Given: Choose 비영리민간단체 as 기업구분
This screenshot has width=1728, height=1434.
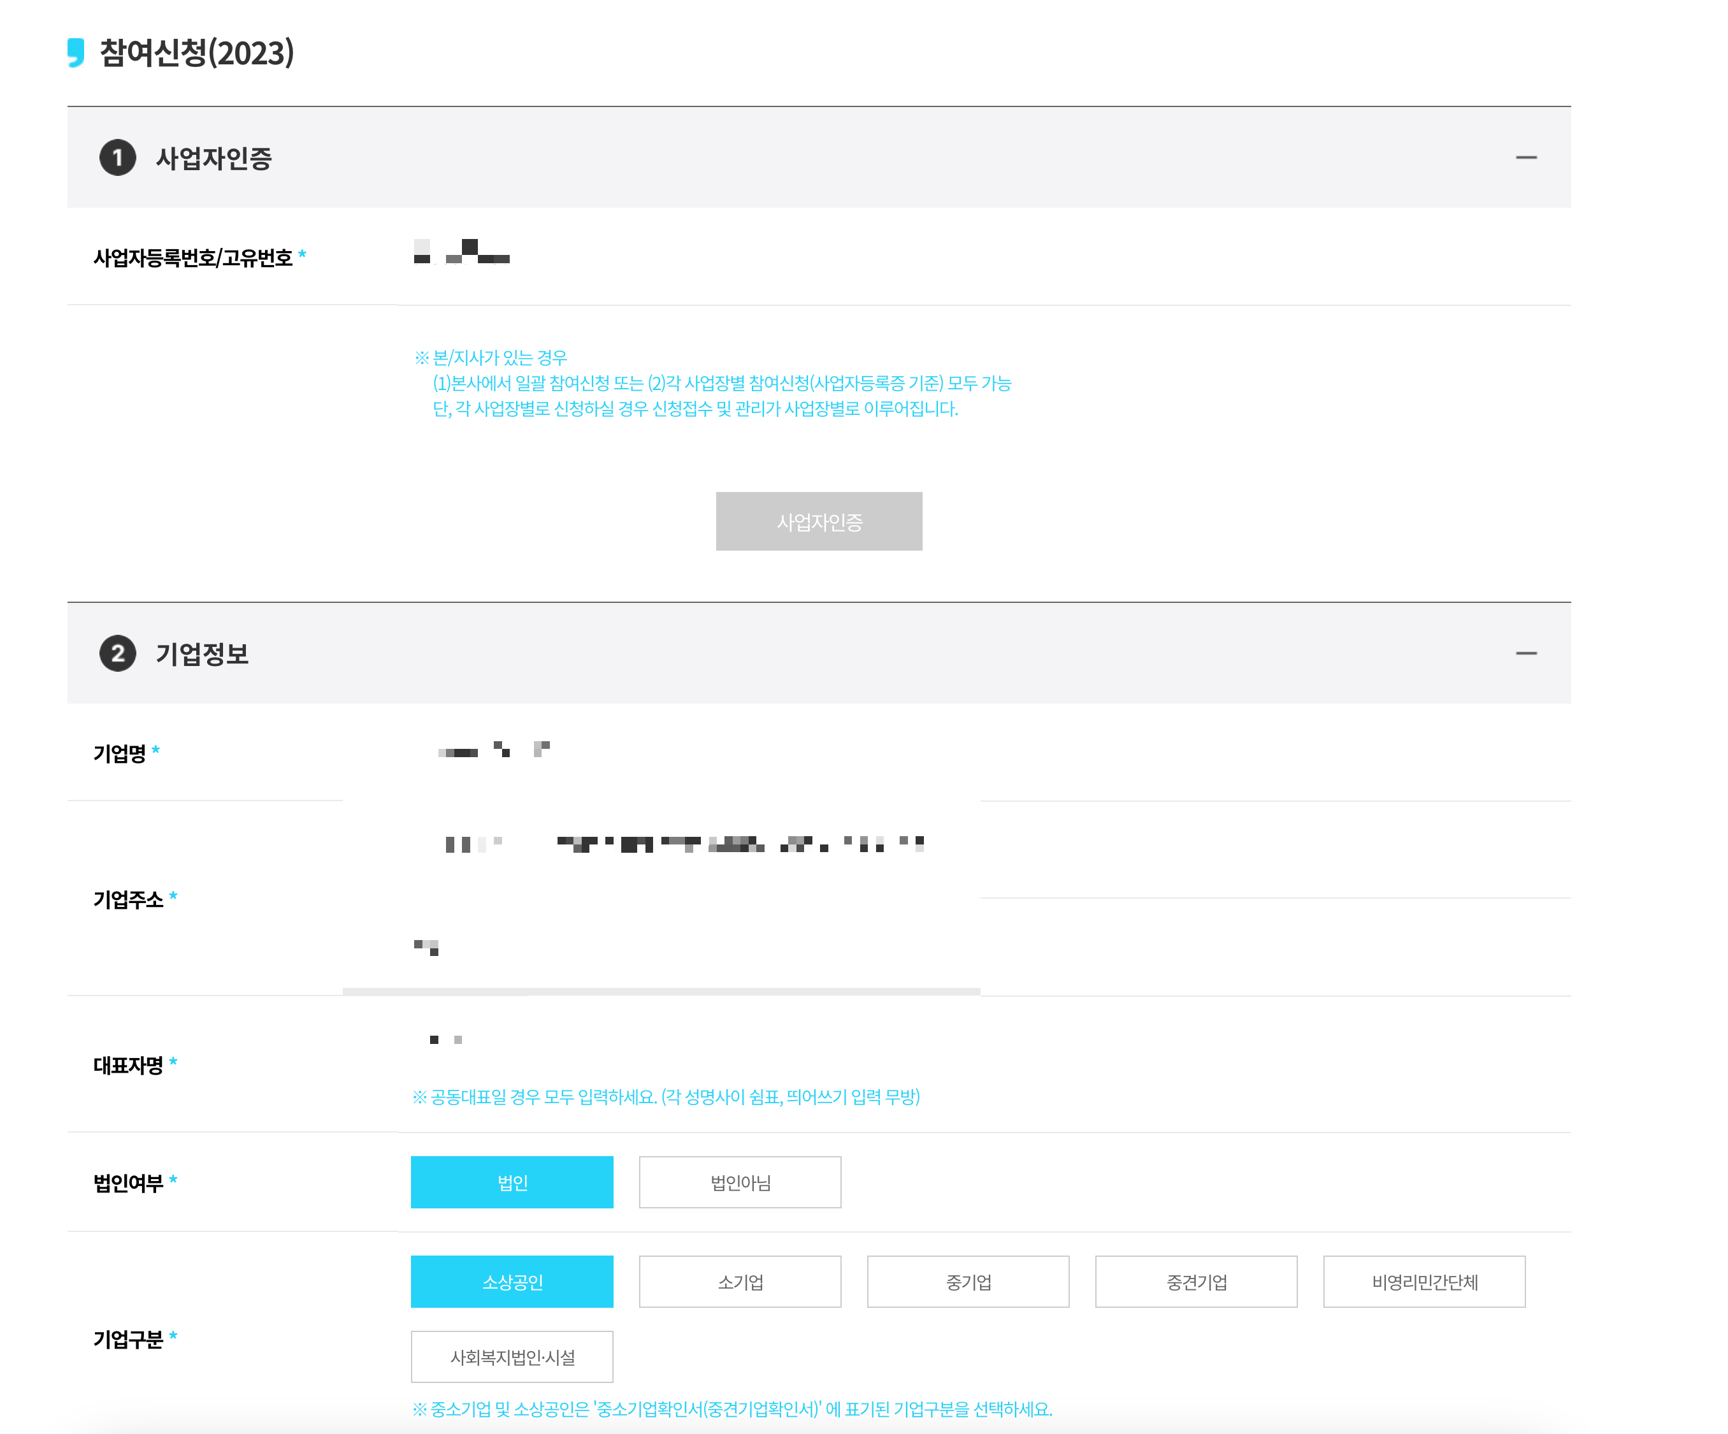Looking at the screenshot, I should tap(1423, 1282).
